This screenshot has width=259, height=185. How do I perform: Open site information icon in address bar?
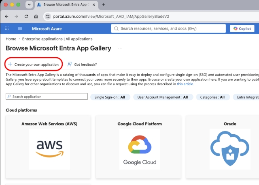pos(48,16)
